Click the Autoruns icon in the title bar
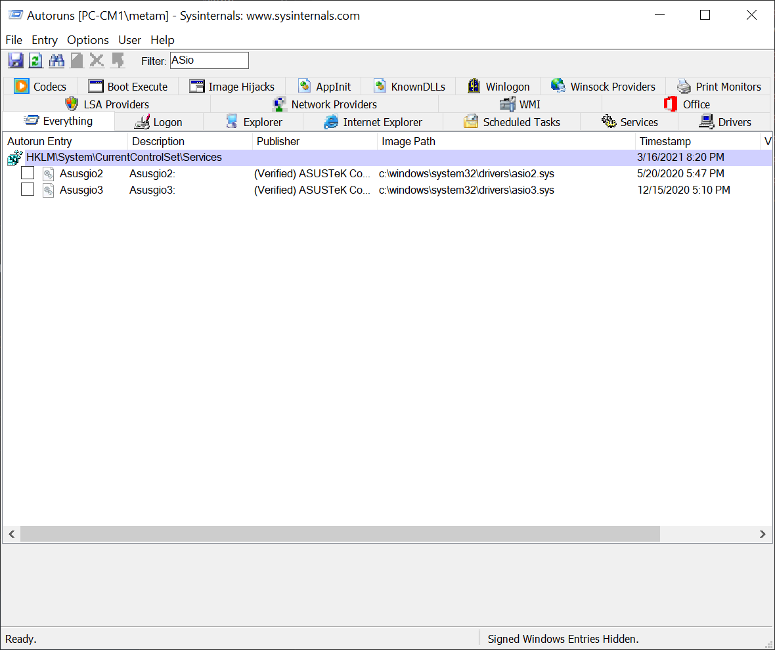775x650 pixels. (x=15, y=15)
